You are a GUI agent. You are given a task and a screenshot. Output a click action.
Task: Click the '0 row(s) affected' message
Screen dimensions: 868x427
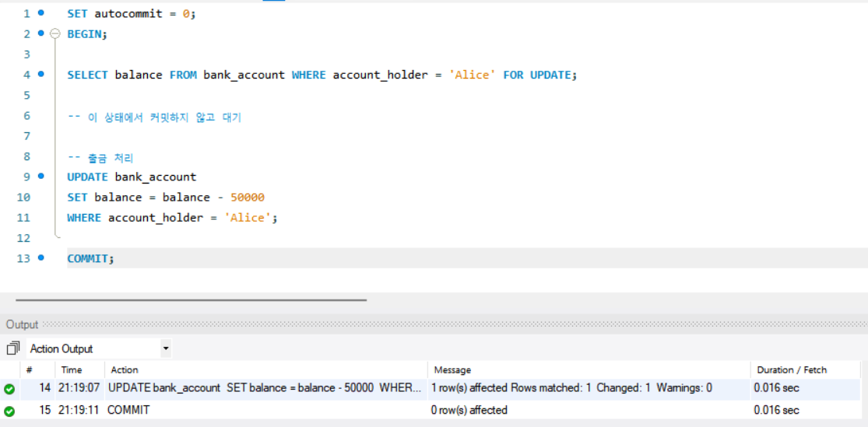tap(469, 411)
